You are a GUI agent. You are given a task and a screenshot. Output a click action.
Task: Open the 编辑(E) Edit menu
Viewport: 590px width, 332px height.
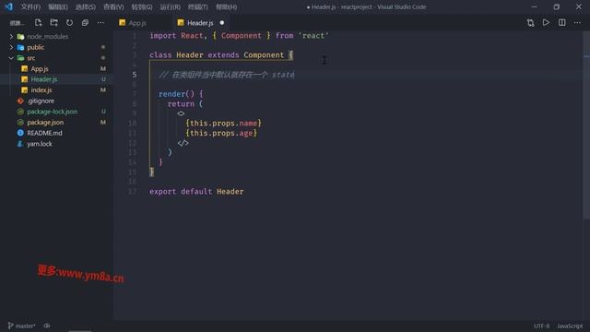[58, 6]
